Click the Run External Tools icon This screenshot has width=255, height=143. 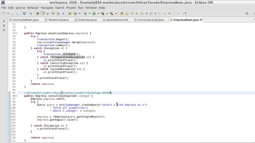(112, 14)
